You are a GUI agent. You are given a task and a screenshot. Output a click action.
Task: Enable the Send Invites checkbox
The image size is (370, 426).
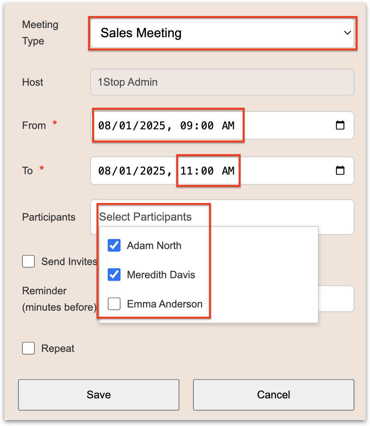28,262
